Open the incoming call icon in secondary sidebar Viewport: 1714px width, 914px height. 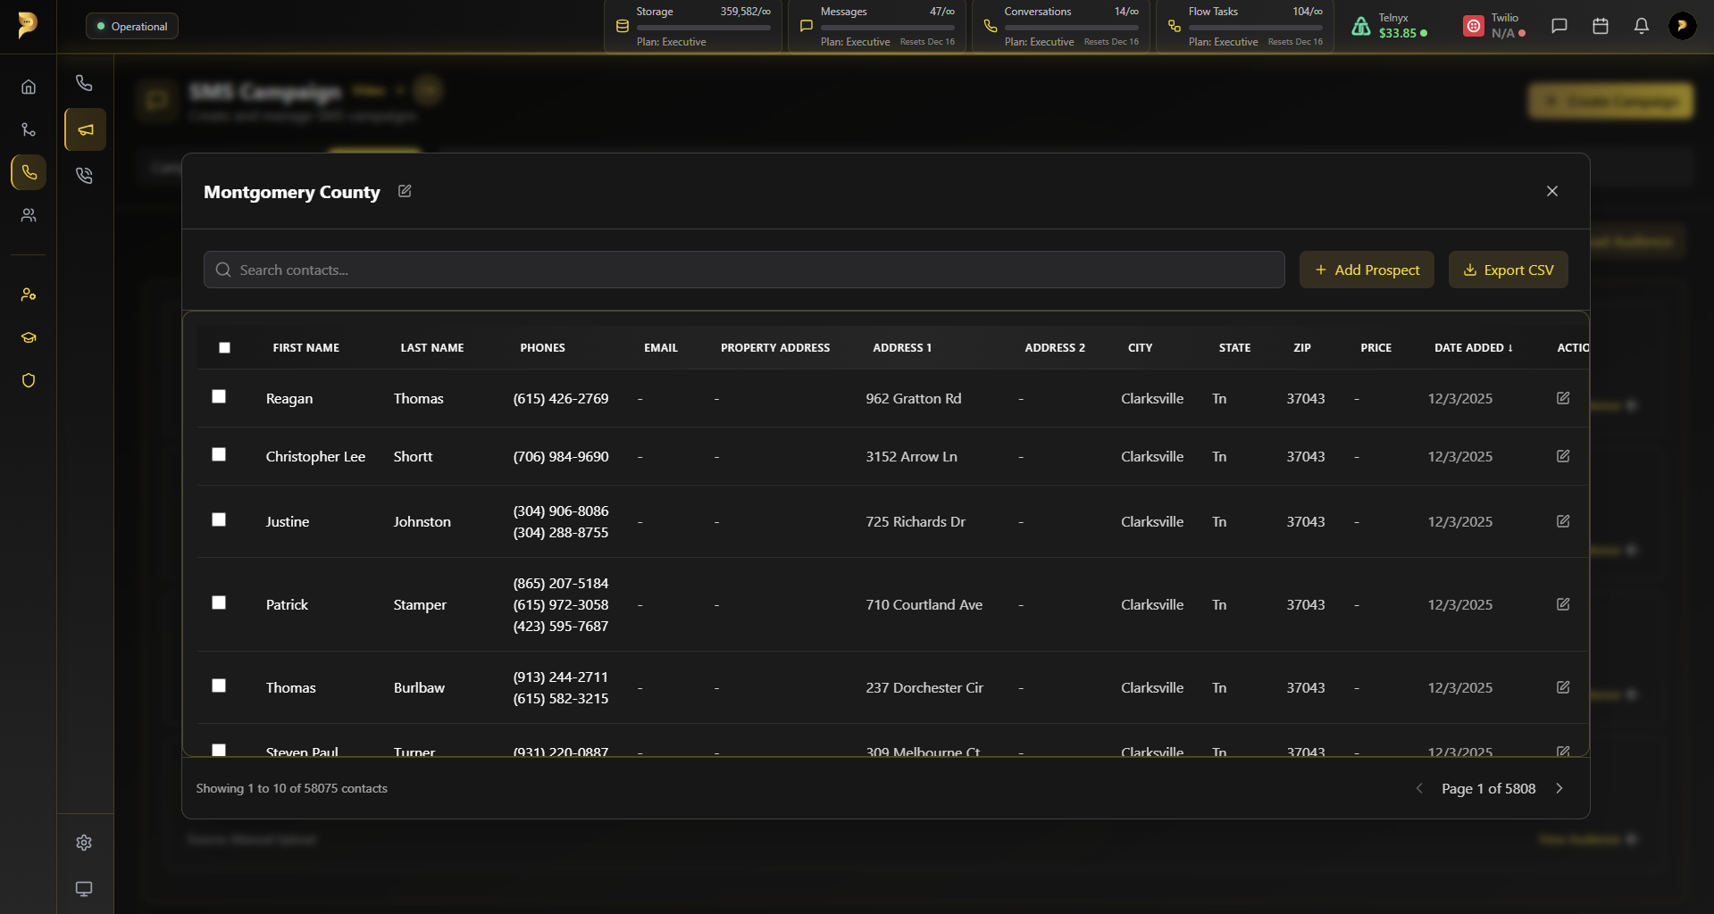pos(84,175)
